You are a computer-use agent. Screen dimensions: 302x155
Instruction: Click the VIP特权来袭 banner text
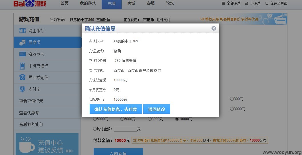pos(229,19)
